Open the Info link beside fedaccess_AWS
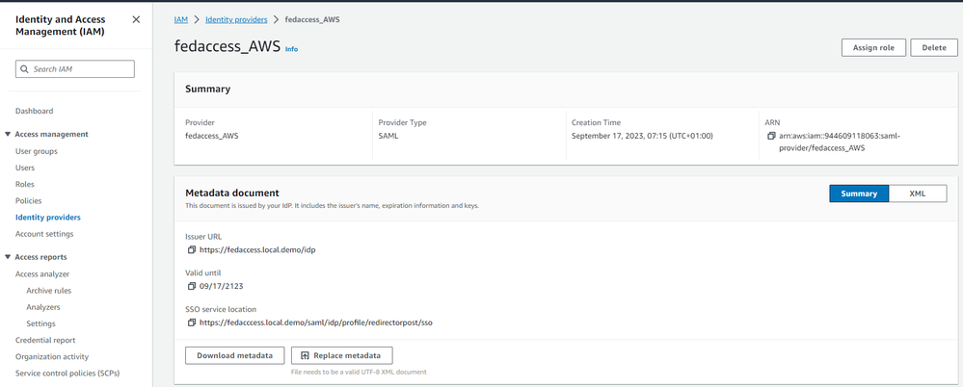Viewport: 963px width, 387px height. click(291, 49)
